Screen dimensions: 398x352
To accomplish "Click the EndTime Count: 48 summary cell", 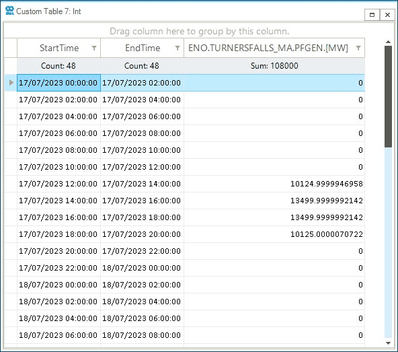I will coord(142,66).
